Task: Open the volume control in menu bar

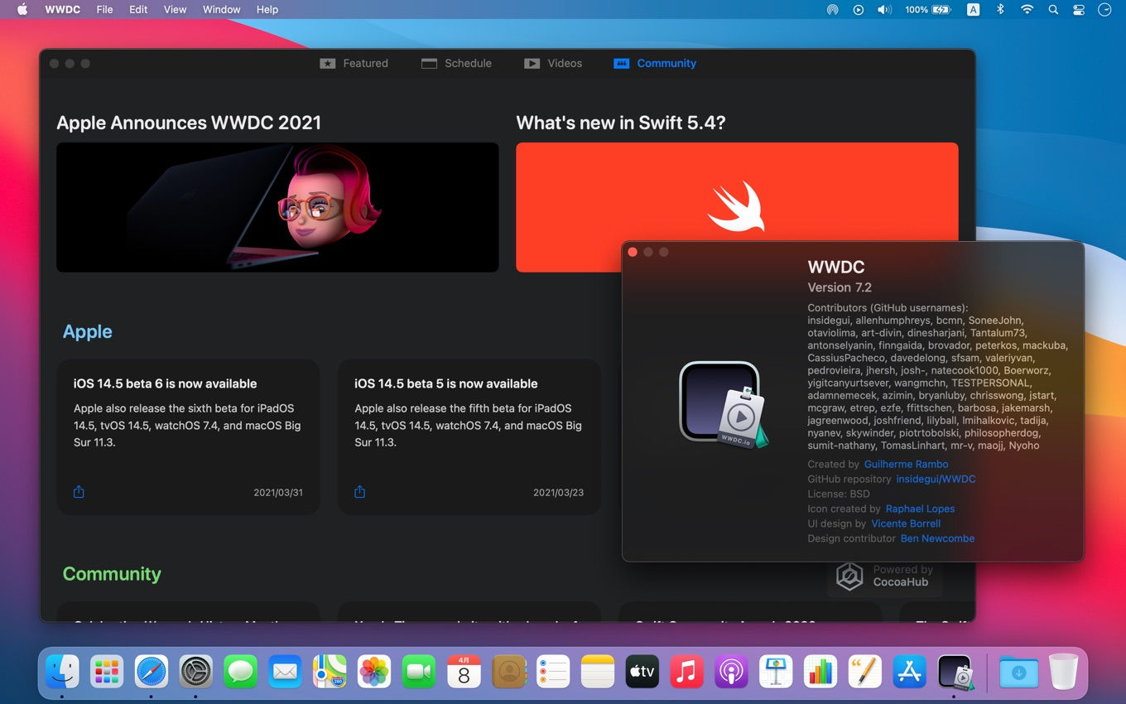Action: click(884, 9)
